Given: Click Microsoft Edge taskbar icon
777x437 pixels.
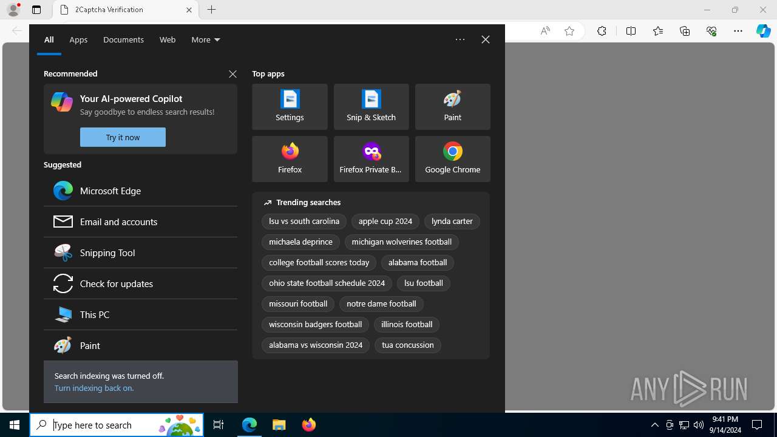Looking at the screenshot, I should tap(249, 425).
